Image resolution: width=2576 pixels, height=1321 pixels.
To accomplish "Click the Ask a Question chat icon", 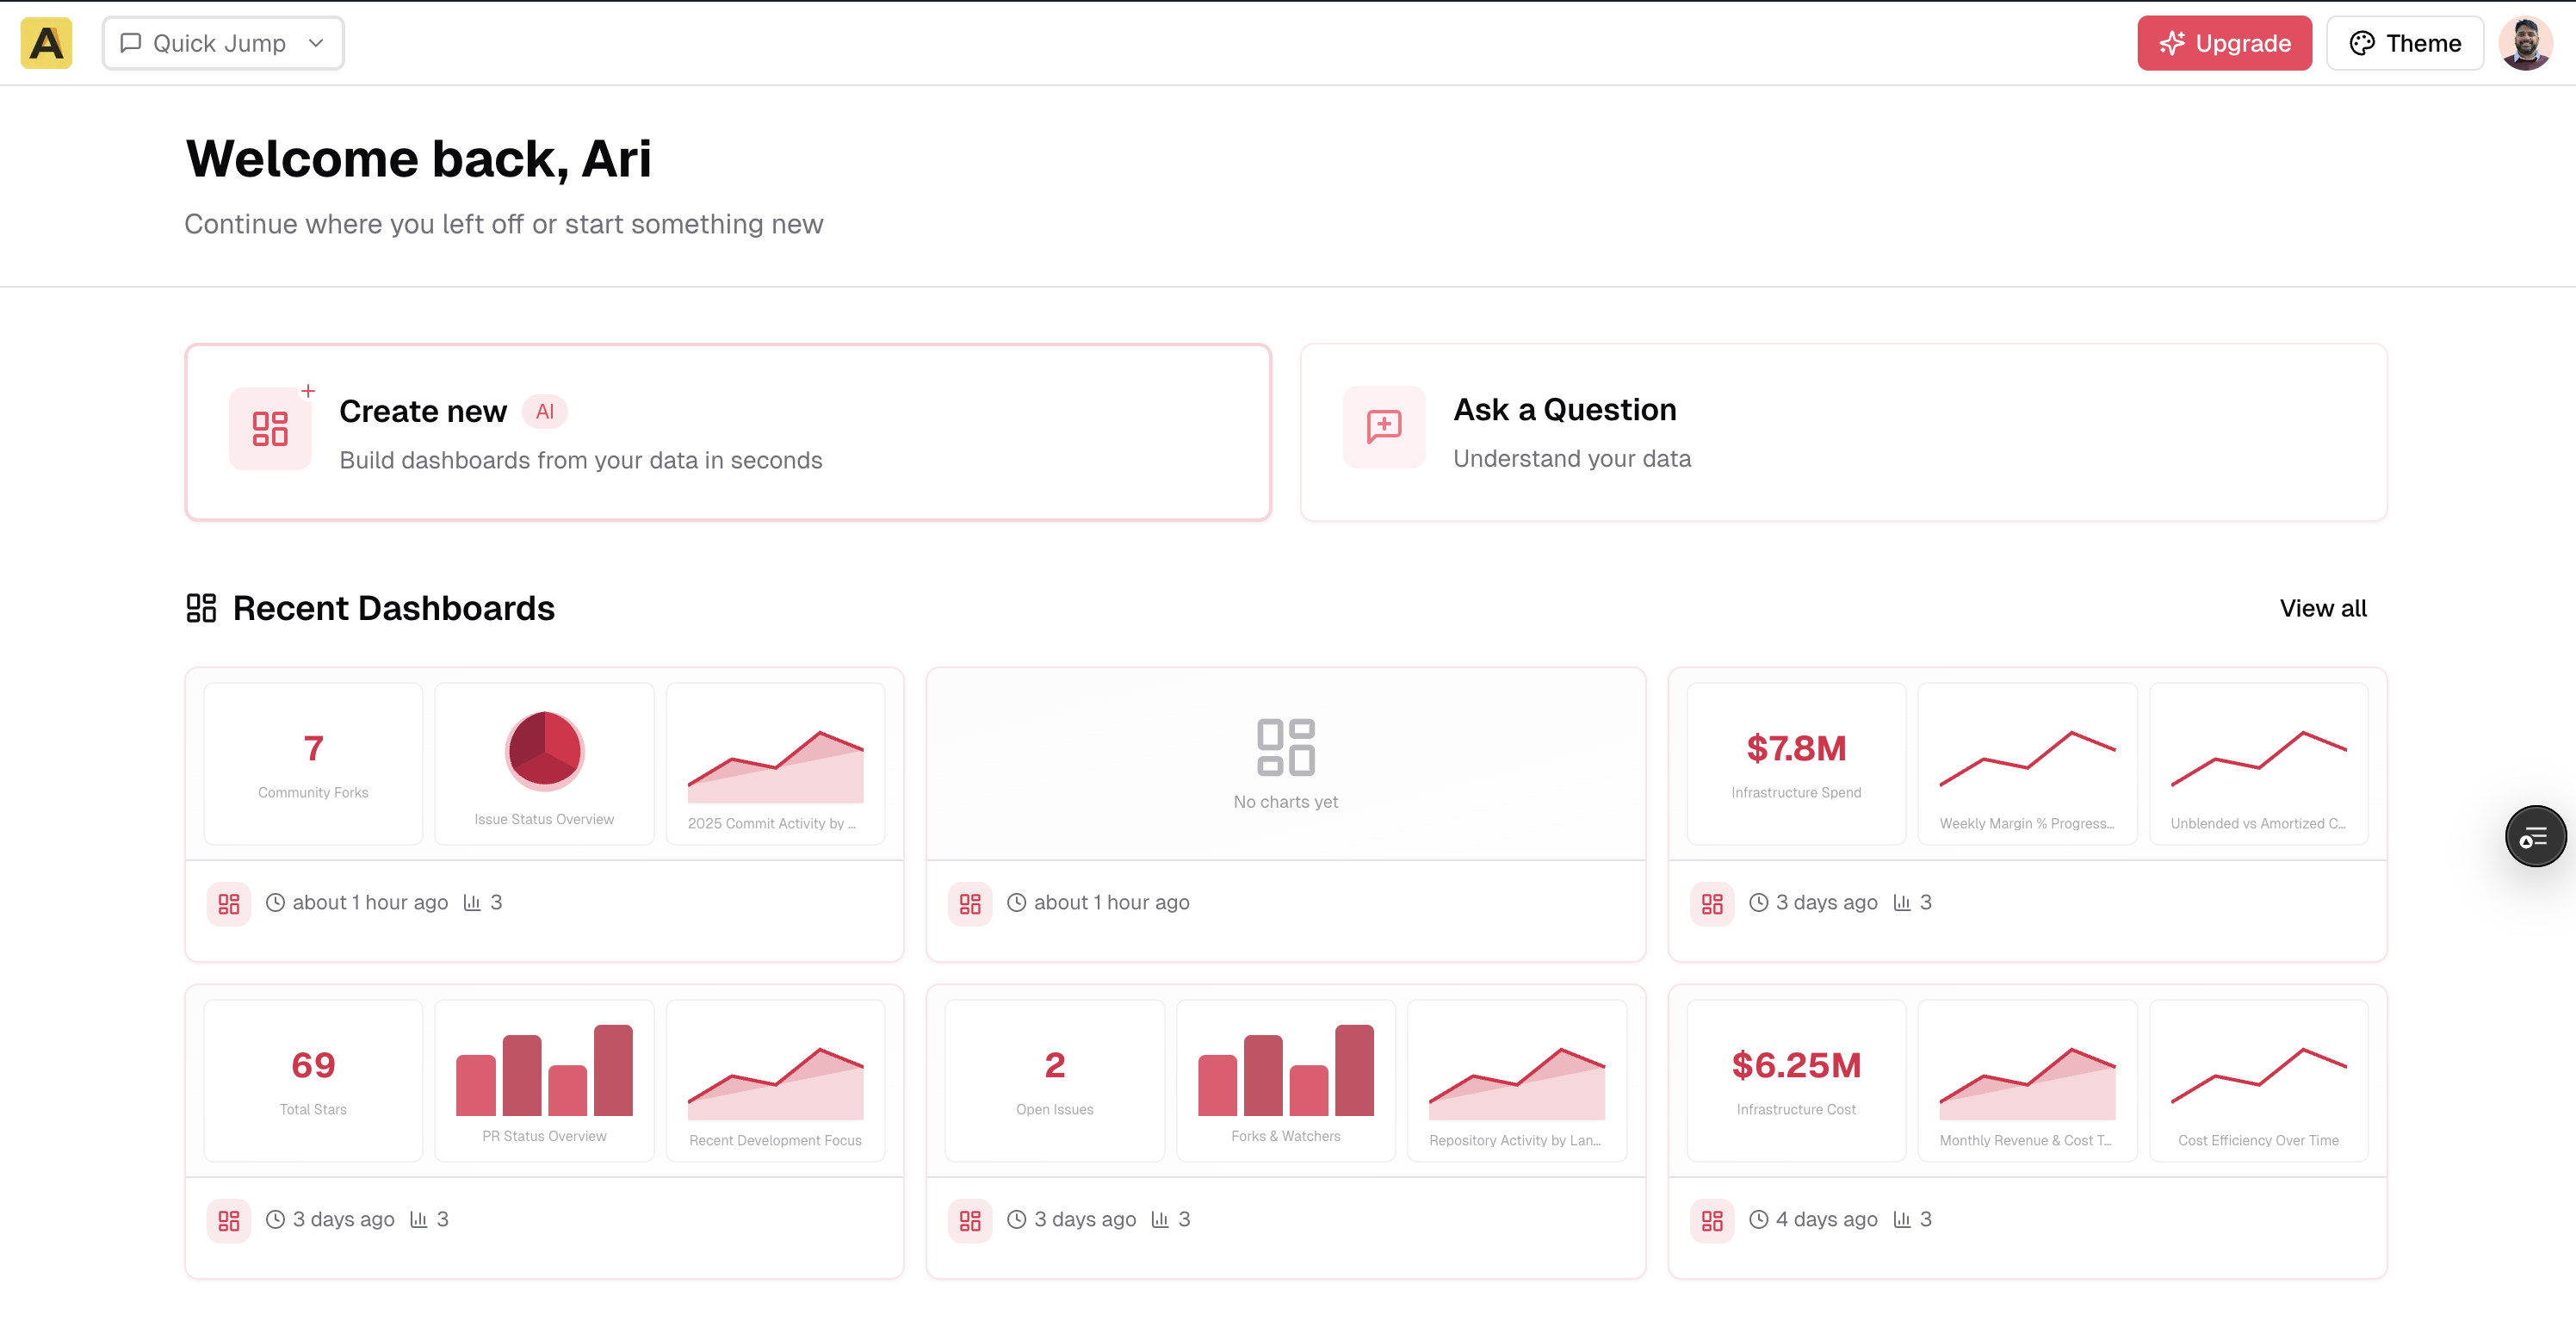I will (1384, 427).
